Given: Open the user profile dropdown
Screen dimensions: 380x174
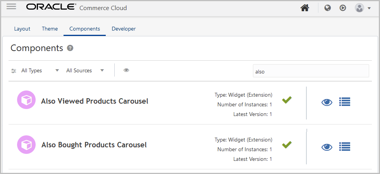Looking at the screenshot, I should 363,8.
